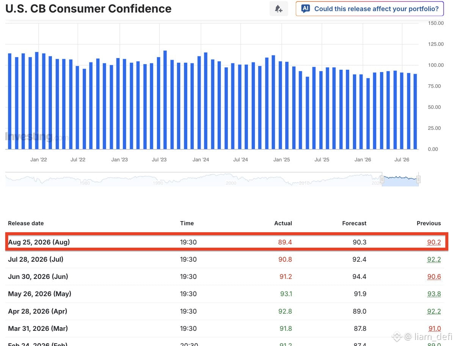Click the Forecast column header

pos(354,223)
